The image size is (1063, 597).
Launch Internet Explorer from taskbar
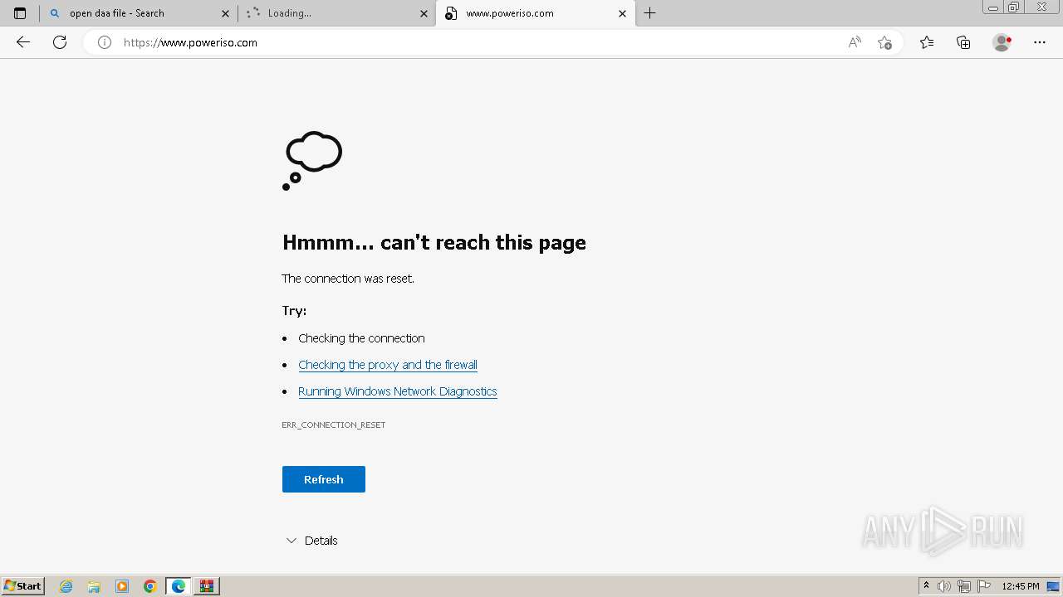66,586
